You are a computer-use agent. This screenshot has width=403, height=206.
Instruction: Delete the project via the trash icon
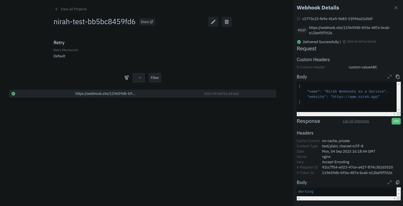point(226,22)
